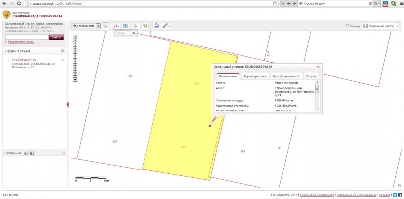This screenshot has height=199, width=404.
Task: Open the share link tool dropdown
Action: pyautogui.click(x=166, y=26)
